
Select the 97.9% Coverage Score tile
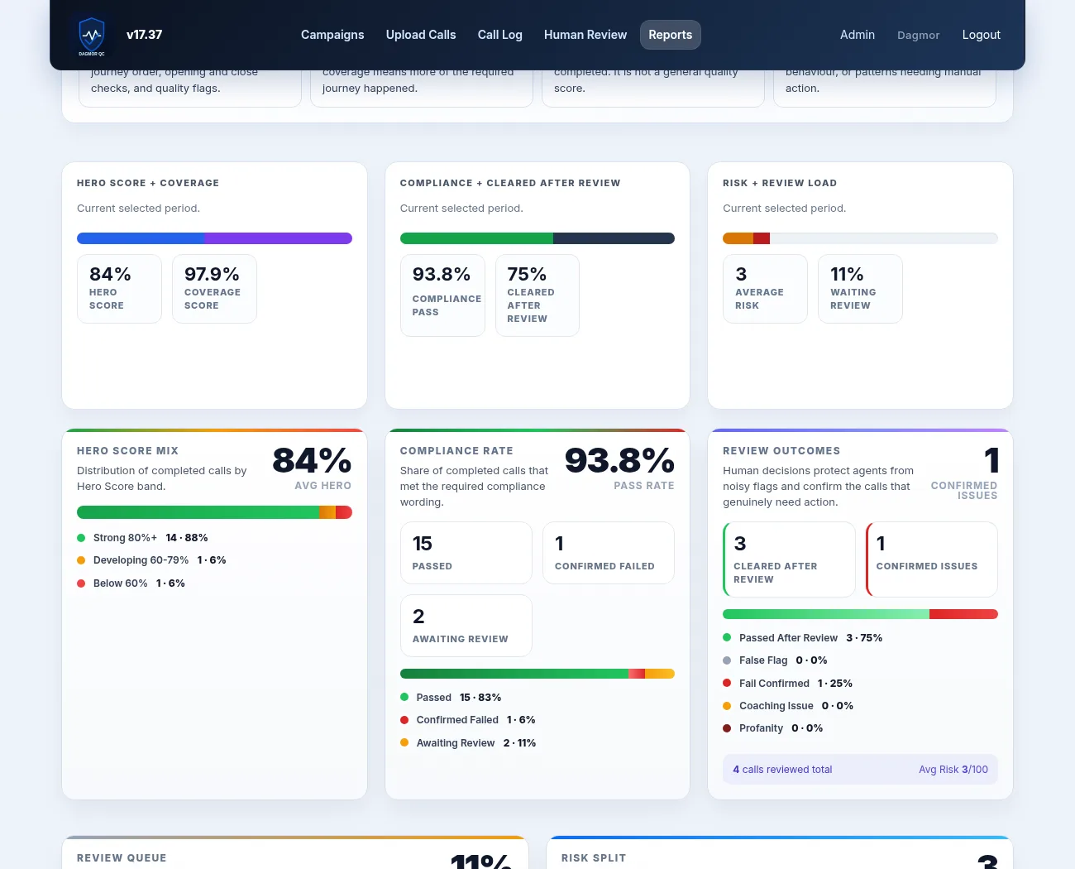pyautogui.click(x=214, y=289)
